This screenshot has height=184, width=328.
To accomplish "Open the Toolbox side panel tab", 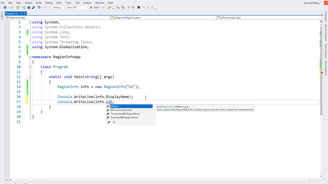I will 2,16.
